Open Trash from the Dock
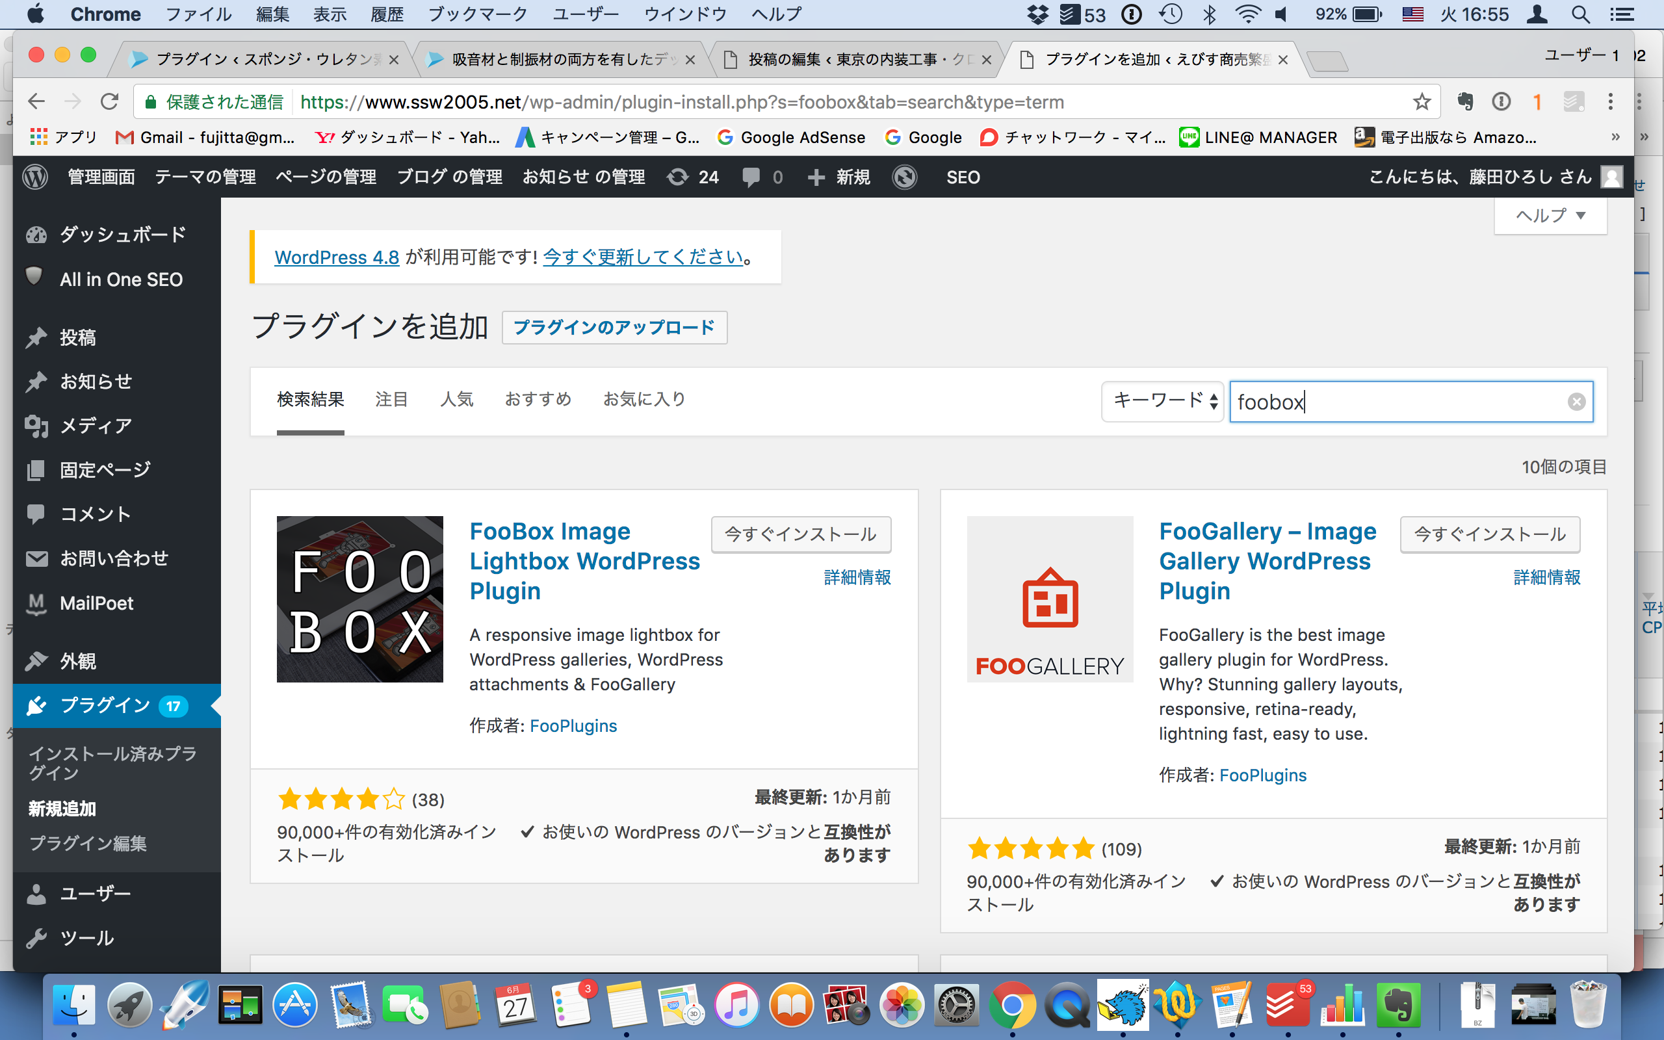The image size is (1664, 1040). pyautogui.click(x=1588, y=1005)
